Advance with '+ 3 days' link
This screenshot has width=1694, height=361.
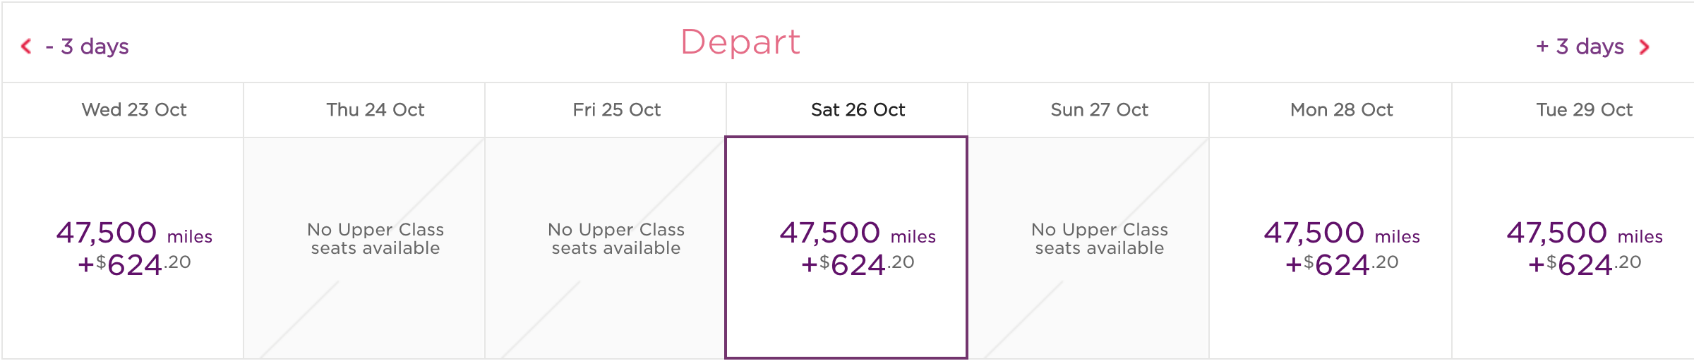[x=1580, y=47]
